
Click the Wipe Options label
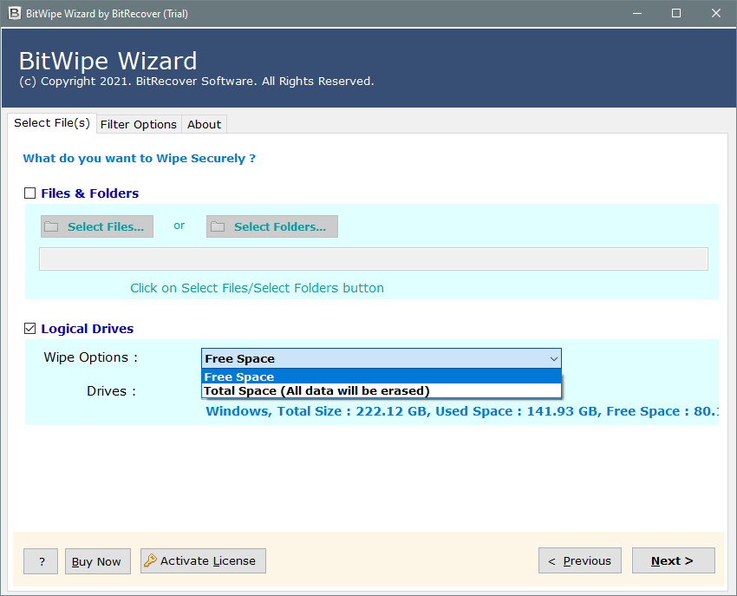[x=91, y=357]
